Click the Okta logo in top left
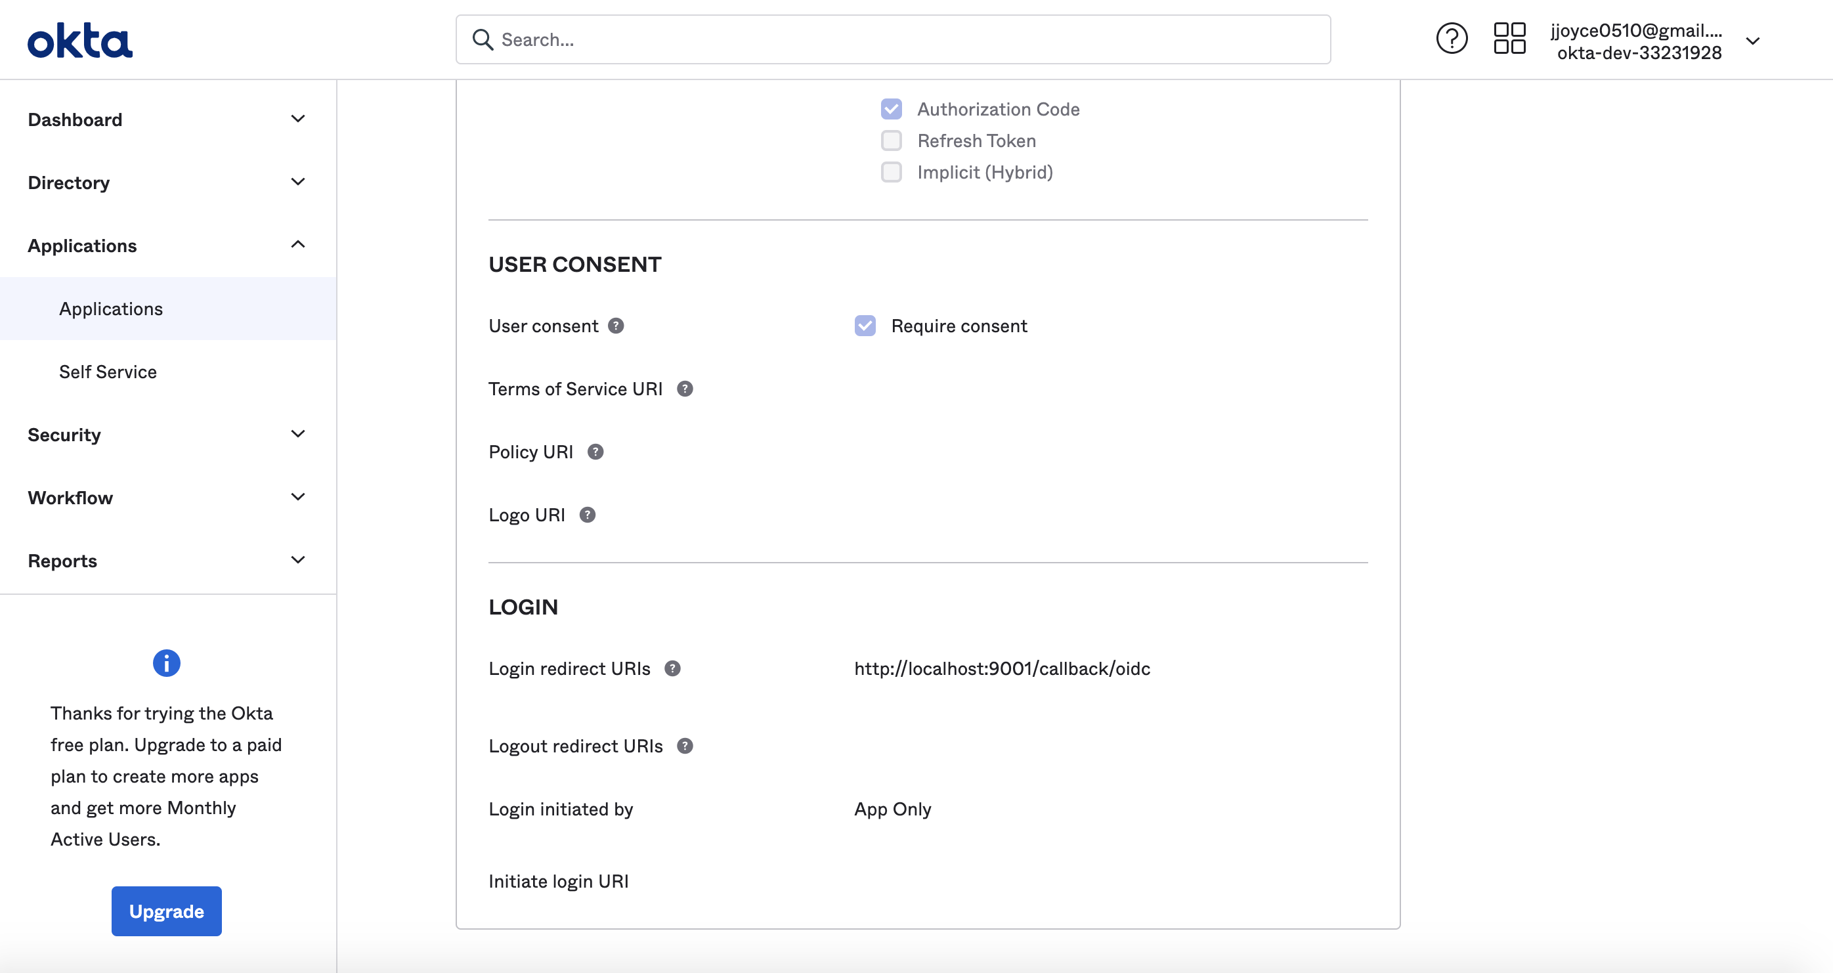 [80, 39]
